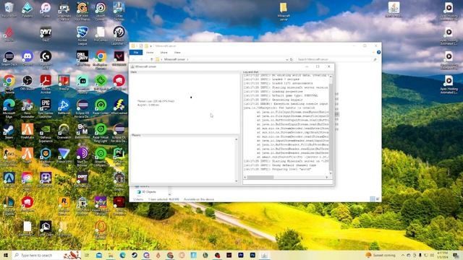Image resolution: width=463 pixels, height=260 pixels.
Task: Select the Google Chrome desktop shortcut
Action: click(x=9, y=84)
